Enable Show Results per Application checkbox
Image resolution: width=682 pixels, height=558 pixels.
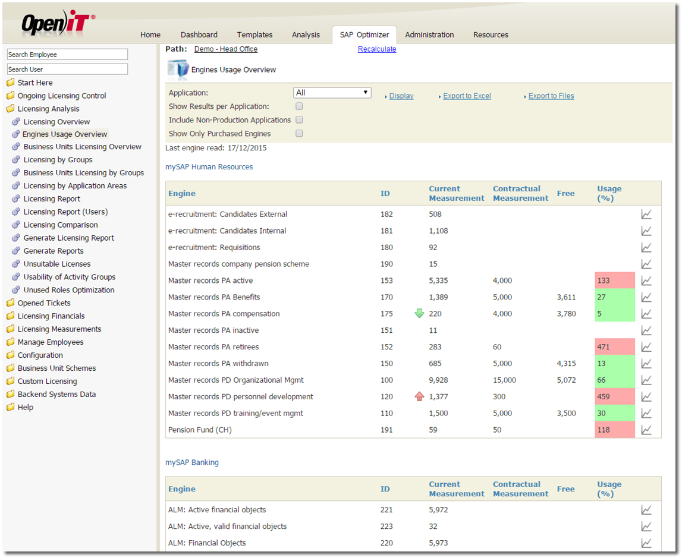point(299,106)
